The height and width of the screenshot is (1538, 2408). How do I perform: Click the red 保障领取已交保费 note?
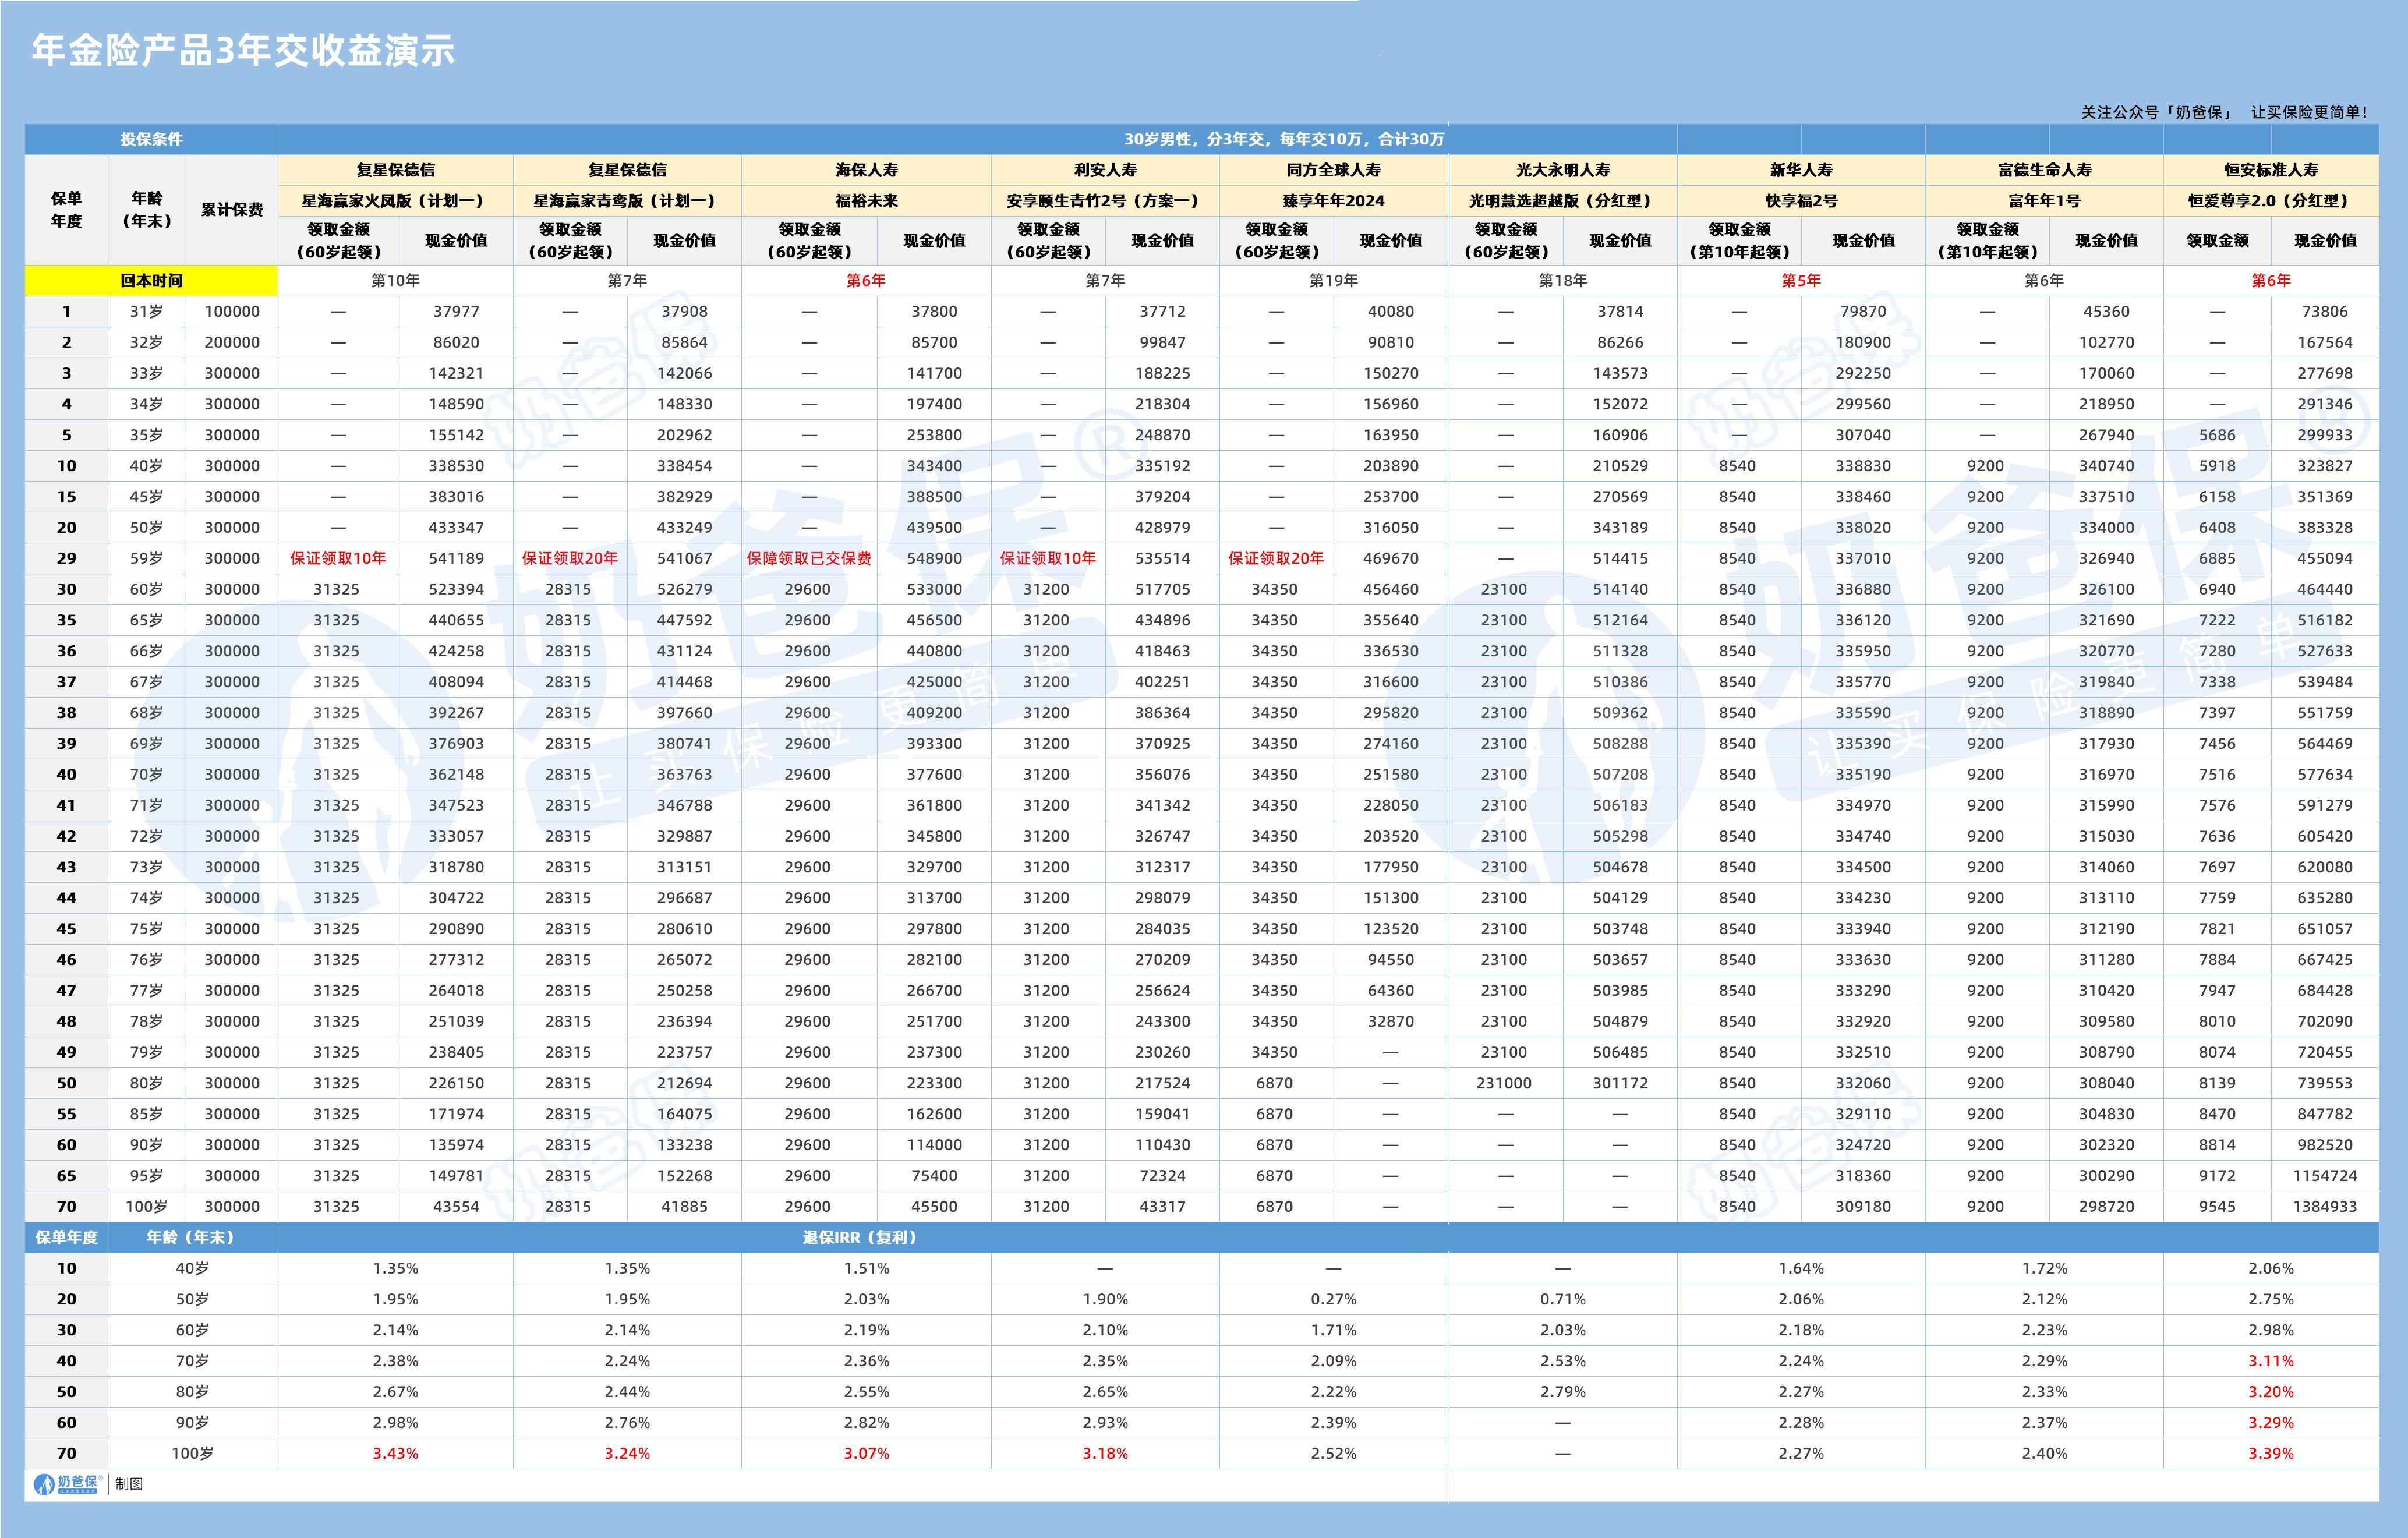[x=809, y=559]
